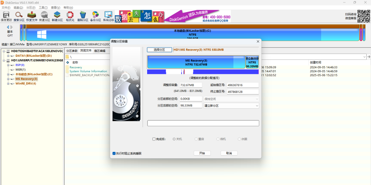Click the 调整后容量 size input field
371x185 pixels.
pyautogui.click(x=191, y=85)
